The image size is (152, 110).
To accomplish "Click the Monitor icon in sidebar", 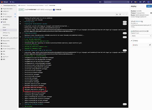I will point(2,43).
